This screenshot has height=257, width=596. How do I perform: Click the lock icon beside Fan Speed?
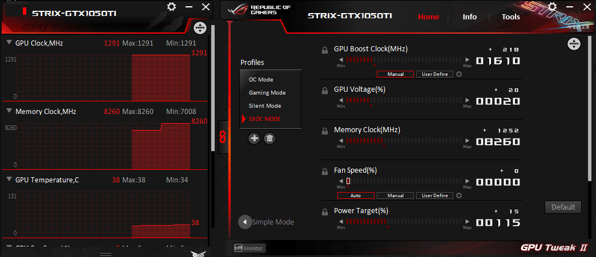coord(325,171)
